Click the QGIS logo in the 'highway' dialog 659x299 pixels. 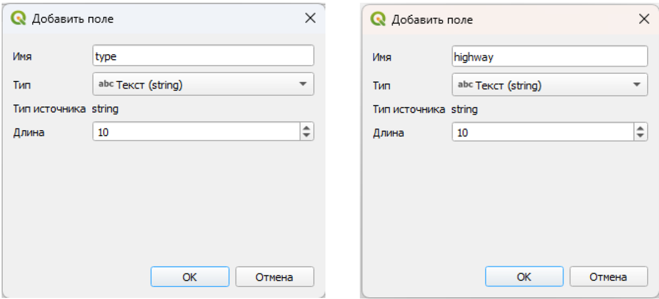379,20
